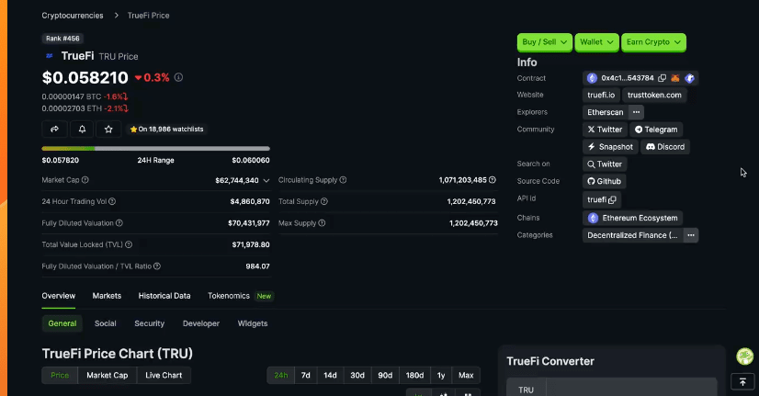Click Circulating Supply label help icon
The height and width of the screenshot is (396, 759).
pyautogui.click(x=343, y=180)
